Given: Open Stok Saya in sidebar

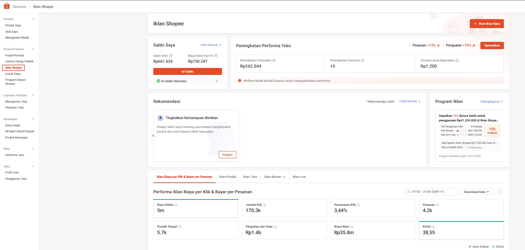Looking at the screenshot, I should click(x=12, y=32).
